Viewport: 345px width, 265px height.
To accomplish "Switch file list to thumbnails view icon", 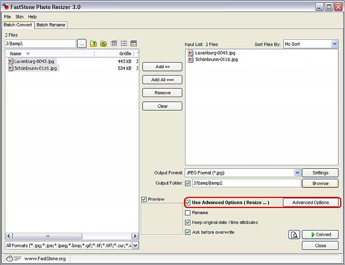I will tap(134, 44).
